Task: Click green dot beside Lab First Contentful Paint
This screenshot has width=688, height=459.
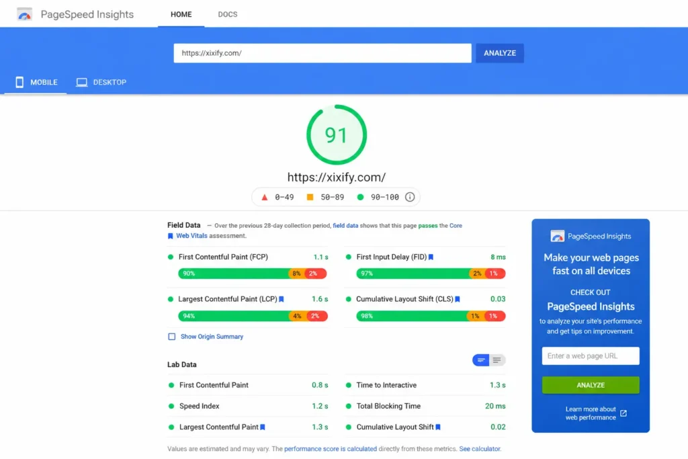Action: 171,385
